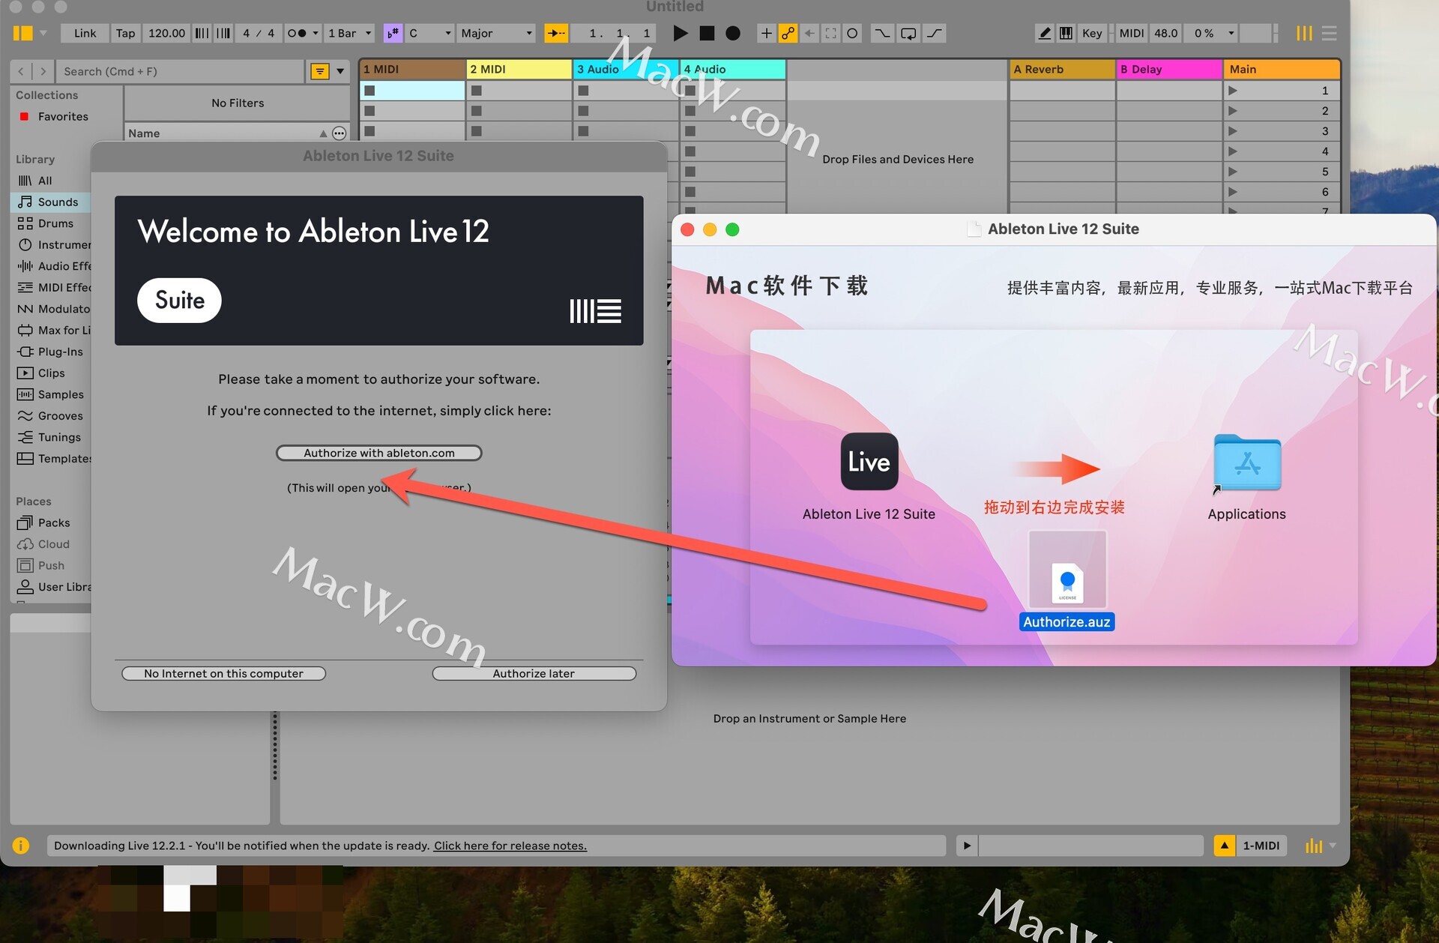Click the 1-MIDI device view selector

click(x=1261, y=846)
